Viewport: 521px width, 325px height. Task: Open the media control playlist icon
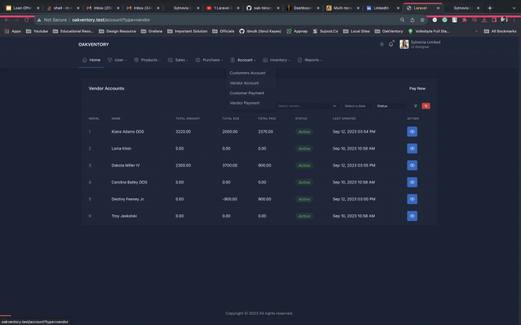click(475, 20)
